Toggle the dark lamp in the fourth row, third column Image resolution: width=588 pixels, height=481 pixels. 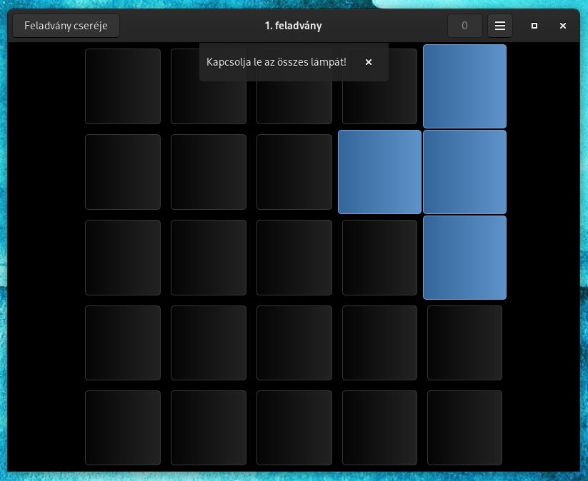pyautogui.click(x=294, y=343)
